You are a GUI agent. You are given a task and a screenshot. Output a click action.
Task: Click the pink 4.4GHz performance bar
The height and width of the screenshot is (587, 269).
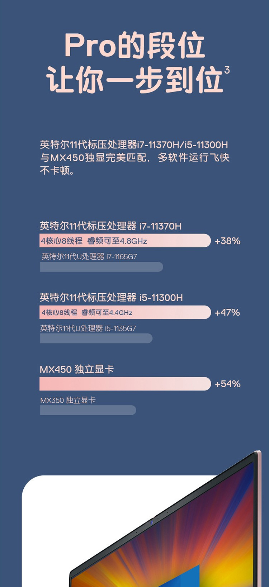click(x=125, y=312)
